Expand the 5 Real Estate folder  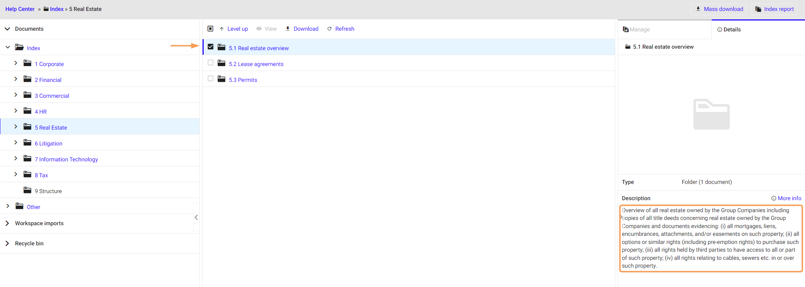pos(16,127)
